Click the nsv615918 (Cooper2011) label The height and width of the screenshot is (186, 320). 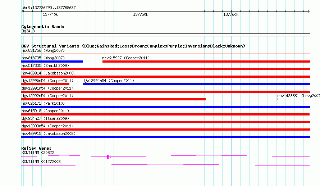pyautogui.click(x=45, y=111)
